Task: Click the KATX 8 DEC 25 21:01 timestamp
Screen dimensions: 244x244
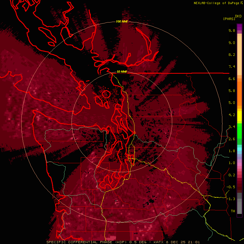Action: pos(176,242)
